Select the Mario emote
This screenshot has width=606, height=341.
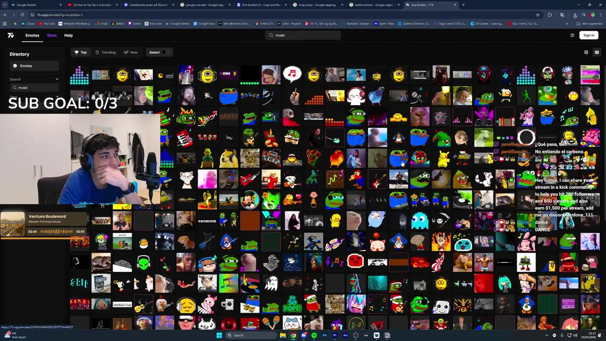356,179
